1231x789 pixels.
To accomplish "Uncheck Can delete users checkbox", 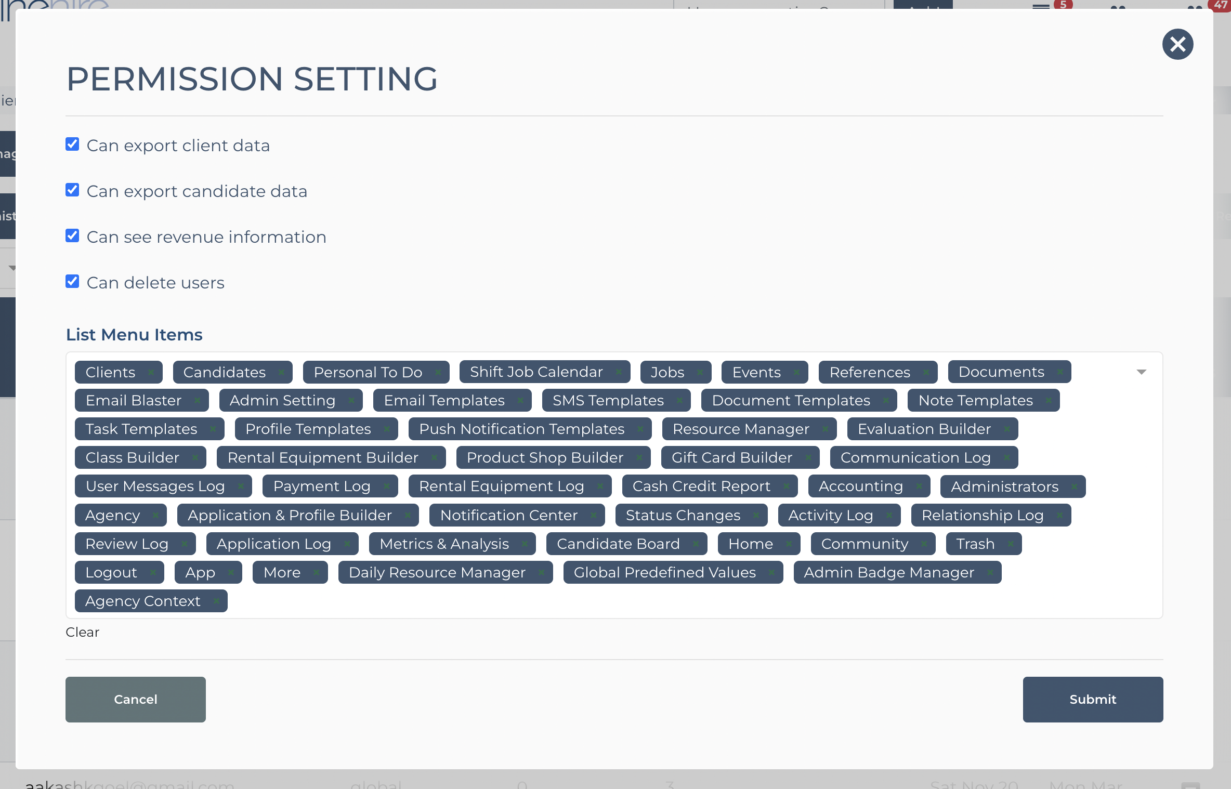I will pyautogui.click(x=72, y=282).
